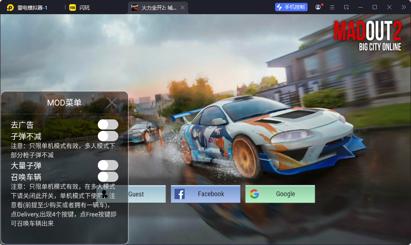
Task: Sign in with the Facebook button
Action: click(x=205, y=194)
